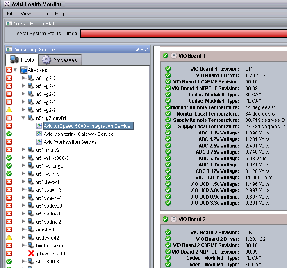Select the a51vsdnx-2 host

tap(48, 222)
